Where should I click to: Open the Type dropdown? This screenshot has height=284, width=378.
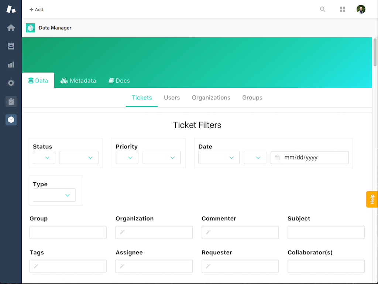(x=54, y=195)
